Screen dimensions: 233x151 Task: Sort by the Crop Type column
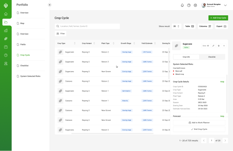[75, 43]
